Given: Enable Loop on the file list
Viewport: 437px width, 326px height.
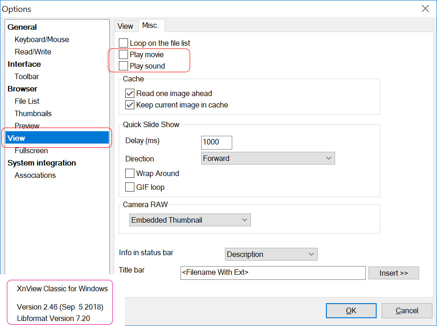Looking at the screenshot, I should pos(123,43).
